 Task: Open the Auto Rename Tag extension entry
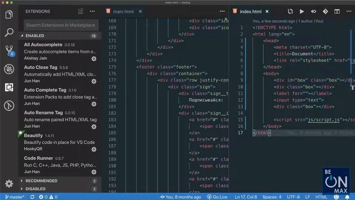pyautogui.click(x=60, y=119)
